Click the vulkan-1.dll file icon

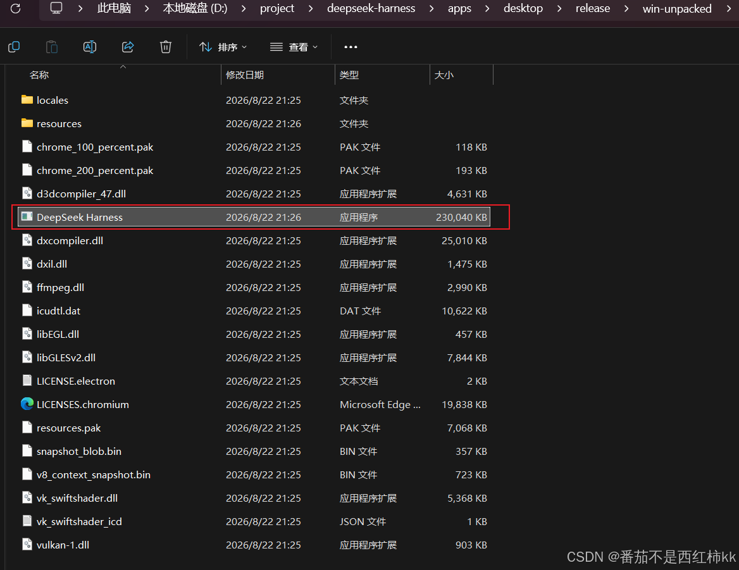click(x=27, y=545)
